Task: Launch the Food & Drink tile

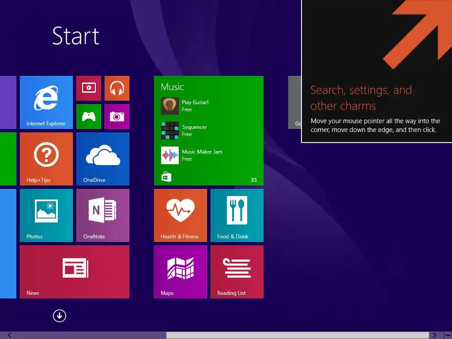Action: (x=237, y=215)
